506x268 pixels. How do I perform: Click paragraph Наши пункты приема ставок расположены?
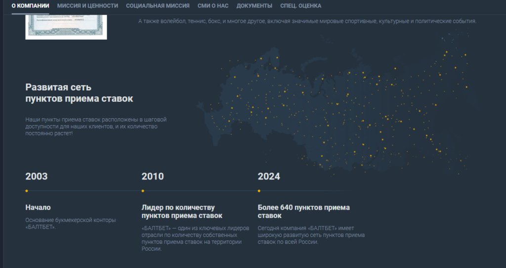(96, 126)
